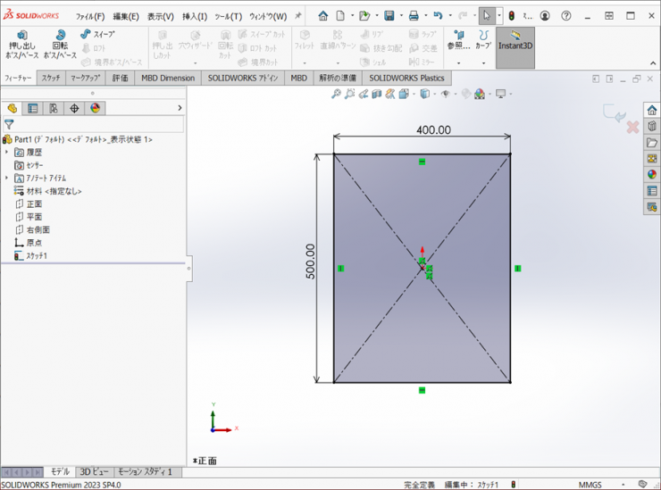661x490 pixels.
Task: Click the red X cancel sketch icon
Action: tap(632, 127)
